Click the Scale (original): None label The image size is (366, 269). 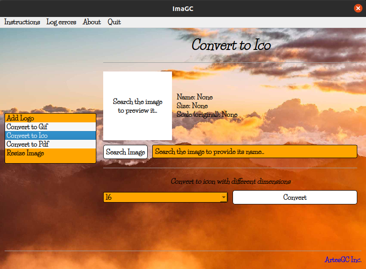(x=207, y=114)
